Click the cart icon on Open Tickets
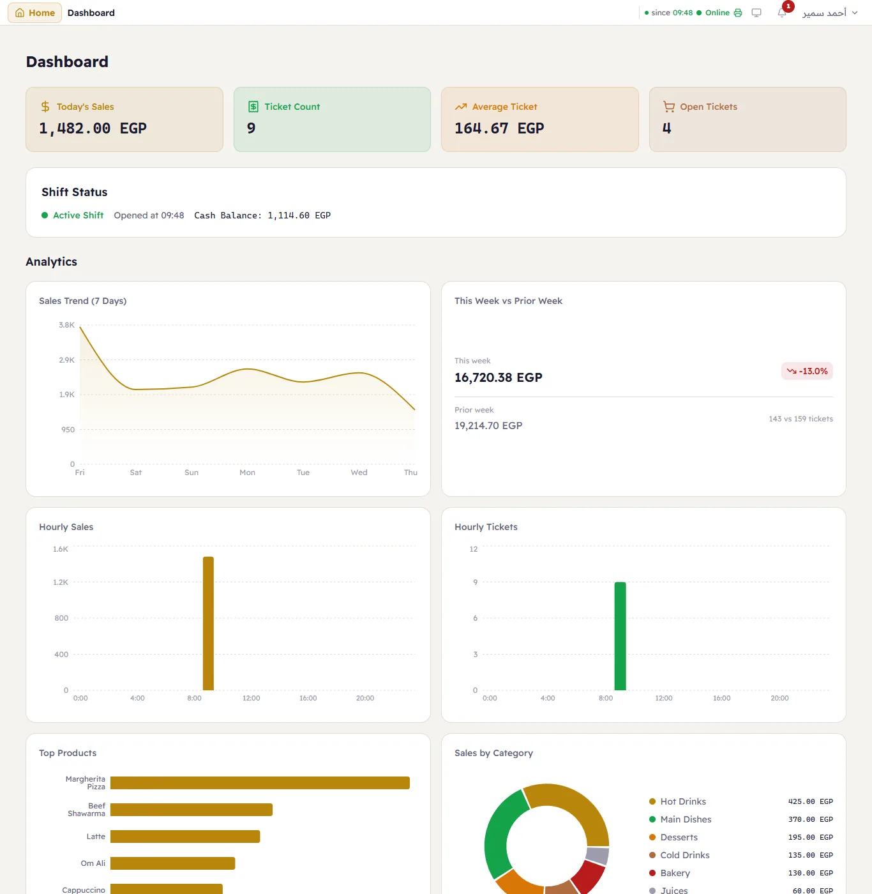 (669, 107)
